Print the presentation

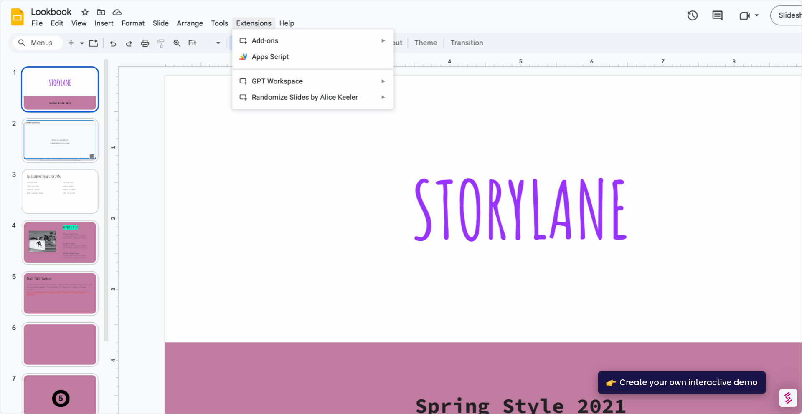145,43
